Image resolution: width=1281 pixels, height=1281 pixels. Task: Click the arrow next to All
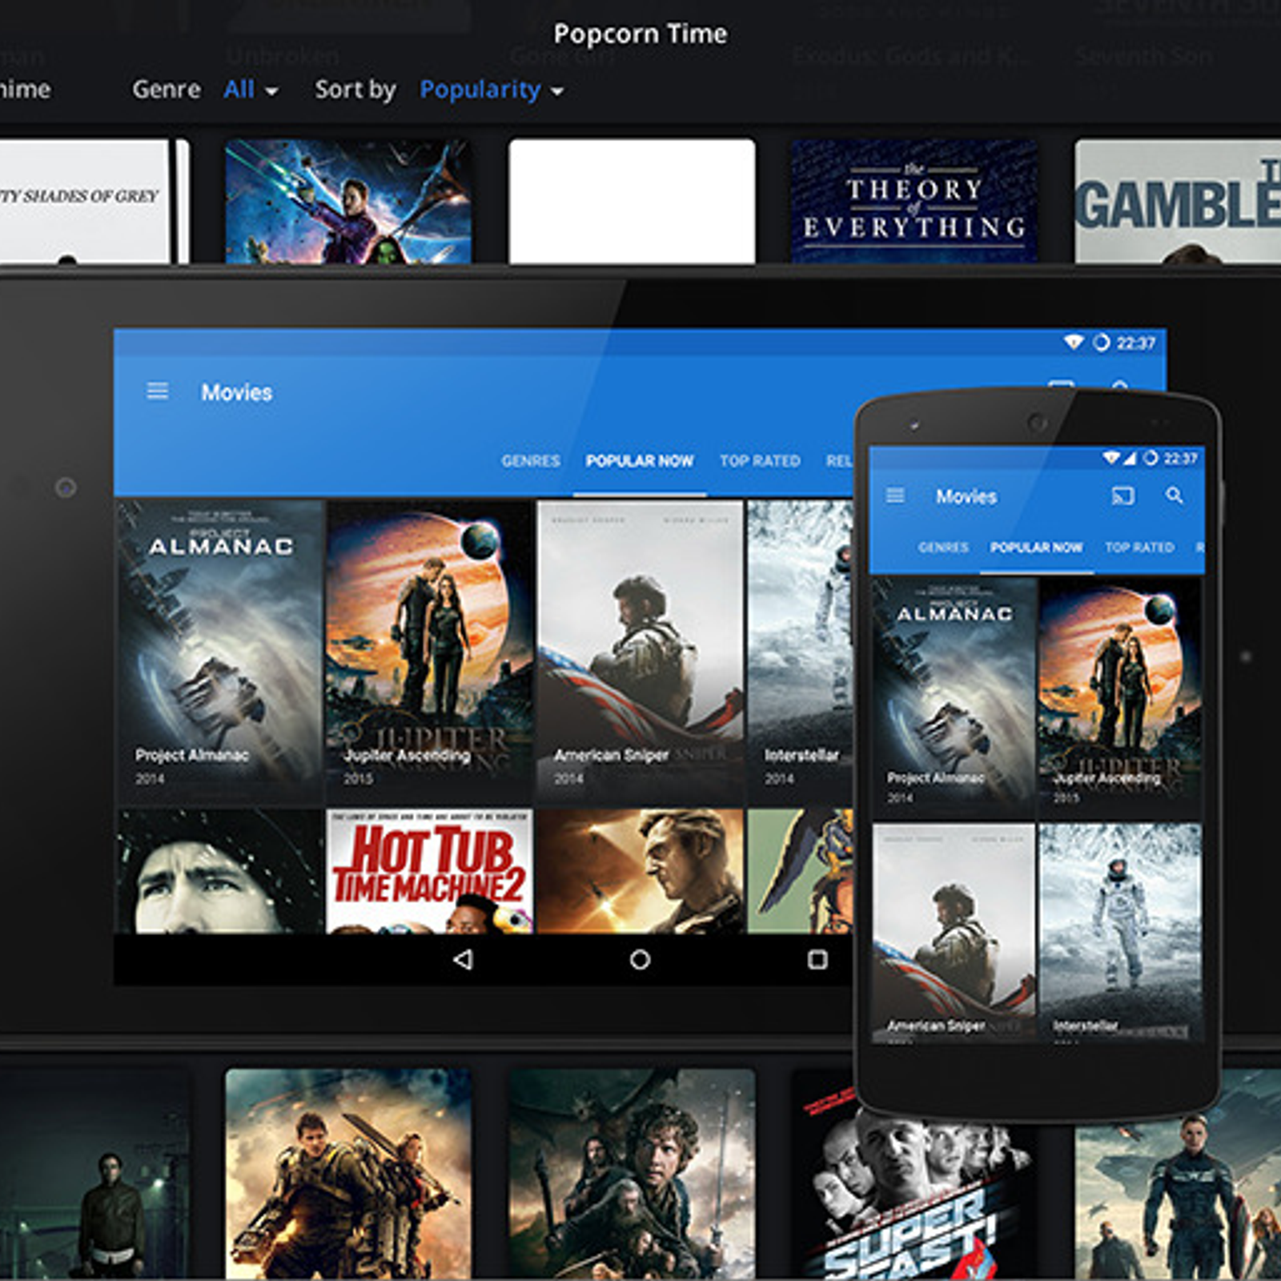pyautogui.click(x=271, y=91)
